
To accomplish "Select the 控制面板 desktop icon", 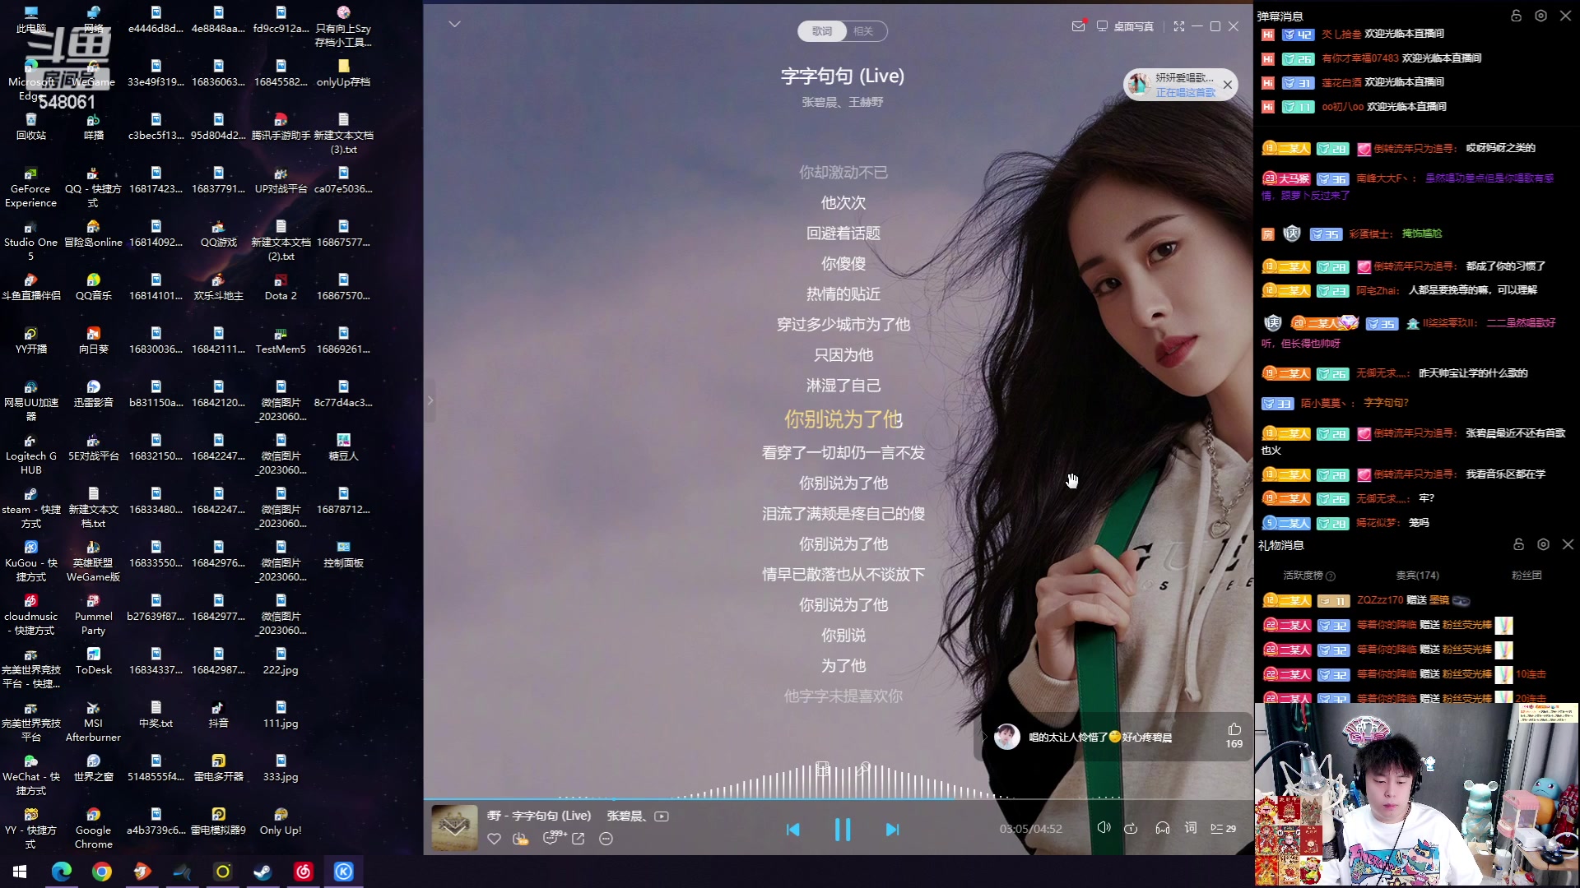I will pyautogui.click(x=343, y=554).
